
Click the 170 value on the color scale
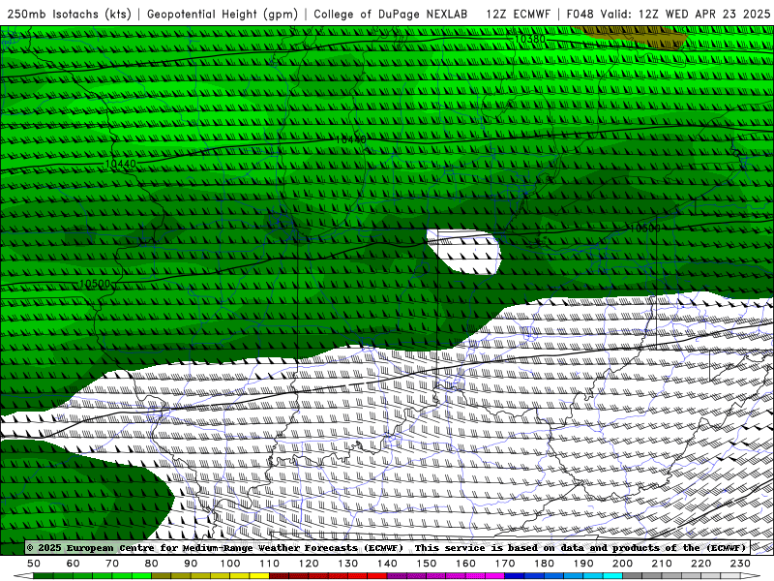tap(504, 564)
